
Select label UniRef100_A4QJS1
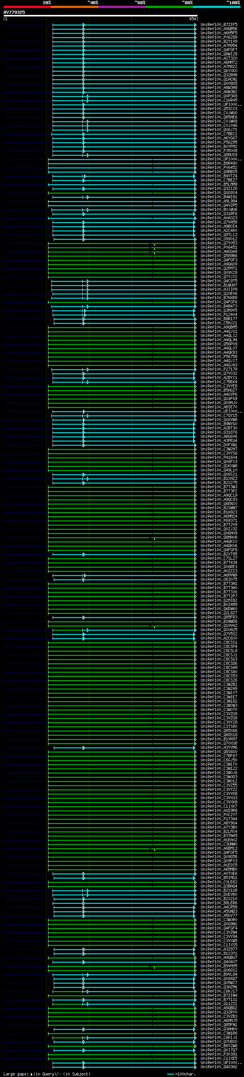219,331
